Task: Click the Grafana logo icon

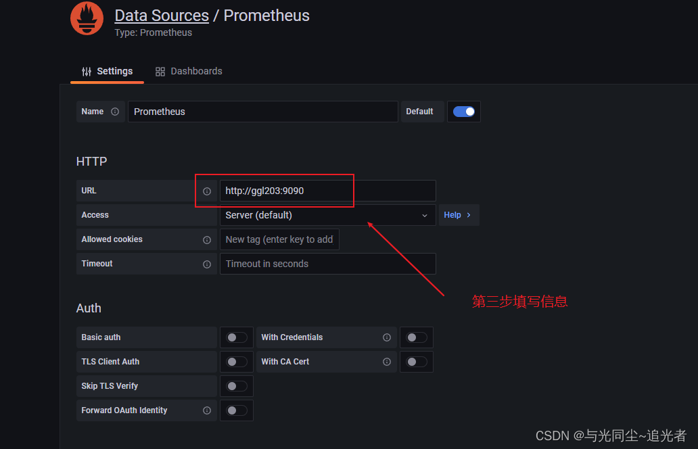Action: pyautogui.click(x=87, y=18)
